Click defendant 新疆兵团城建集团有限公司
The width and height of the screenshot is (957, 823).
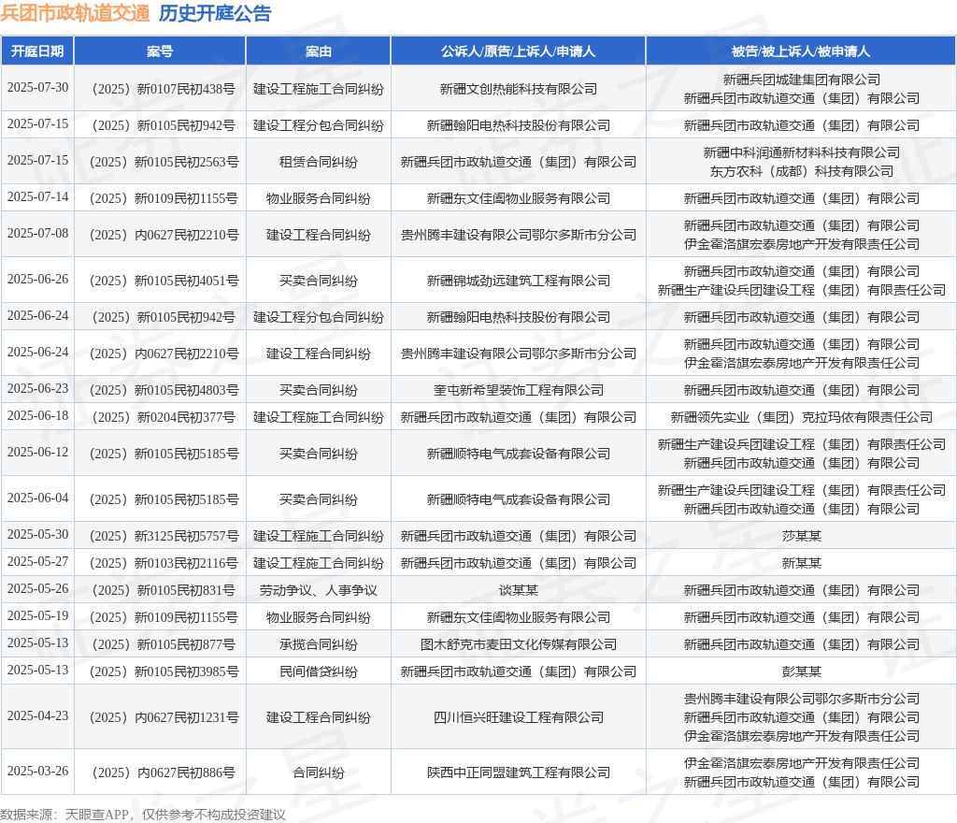click(801, 80)
